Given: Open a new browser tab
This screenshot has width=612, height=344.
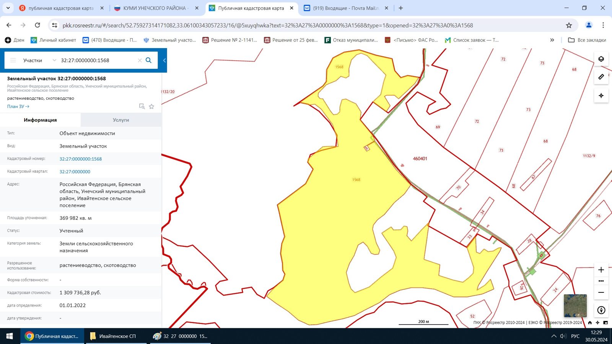Looking at the screenshot, I should point(401,8).
